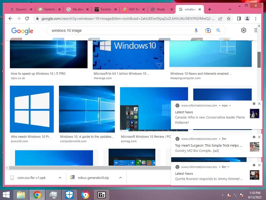The height and width of the screenshot is (200, 266).
Task: Expand the tab search dropdown
Action: point(230,9)
